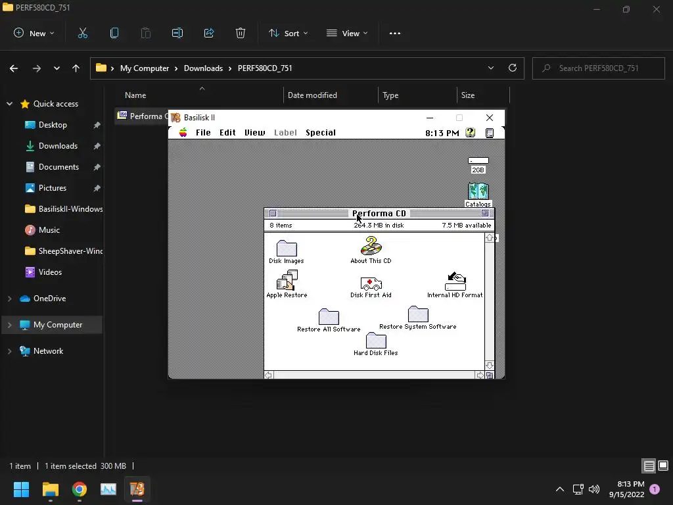Click the Basilisk II taskbar icon

(x=137, y=489)
